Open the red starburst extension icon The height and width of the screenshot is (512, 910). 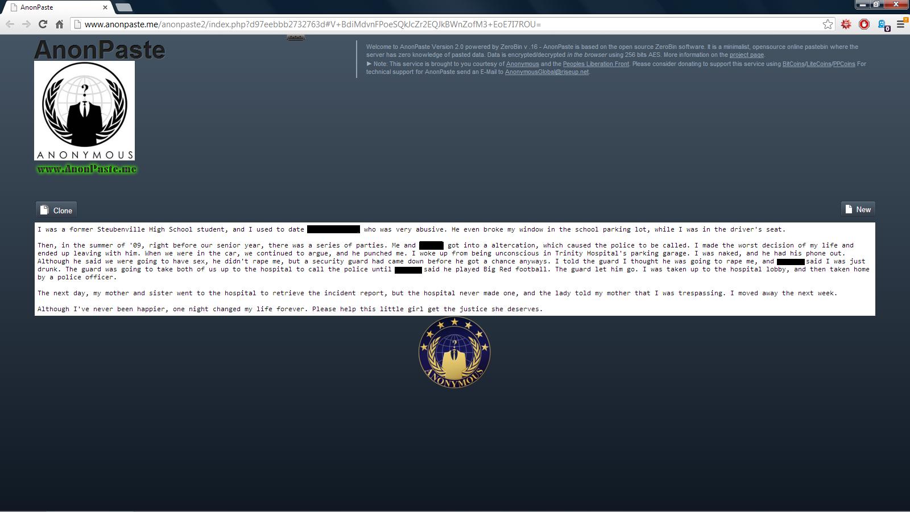846,24
